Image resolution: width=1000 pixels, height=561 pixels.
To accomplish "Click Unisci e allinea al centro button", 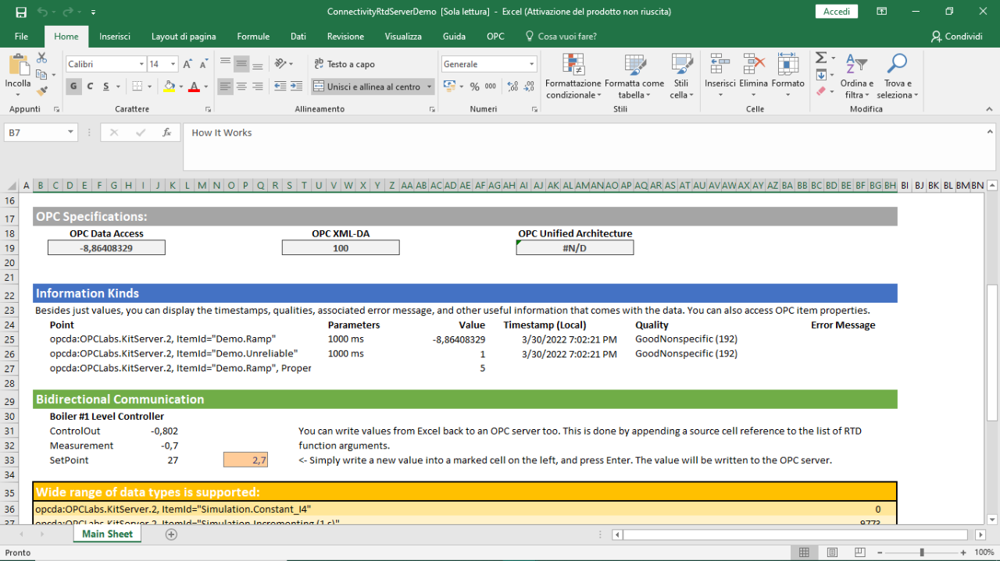I will pyautogui.click(x=367, y=87).
